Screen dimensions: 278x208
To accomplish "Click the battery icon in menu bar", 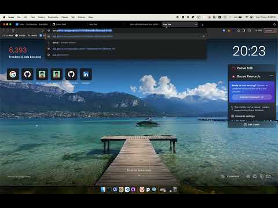I will pyautogui.click(x=240, y=17).
